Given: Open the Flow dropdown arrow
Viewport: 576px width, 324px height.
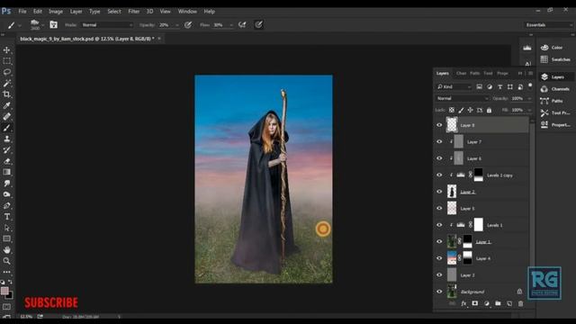Looking at the screenshot, I should tap(231, 25).
